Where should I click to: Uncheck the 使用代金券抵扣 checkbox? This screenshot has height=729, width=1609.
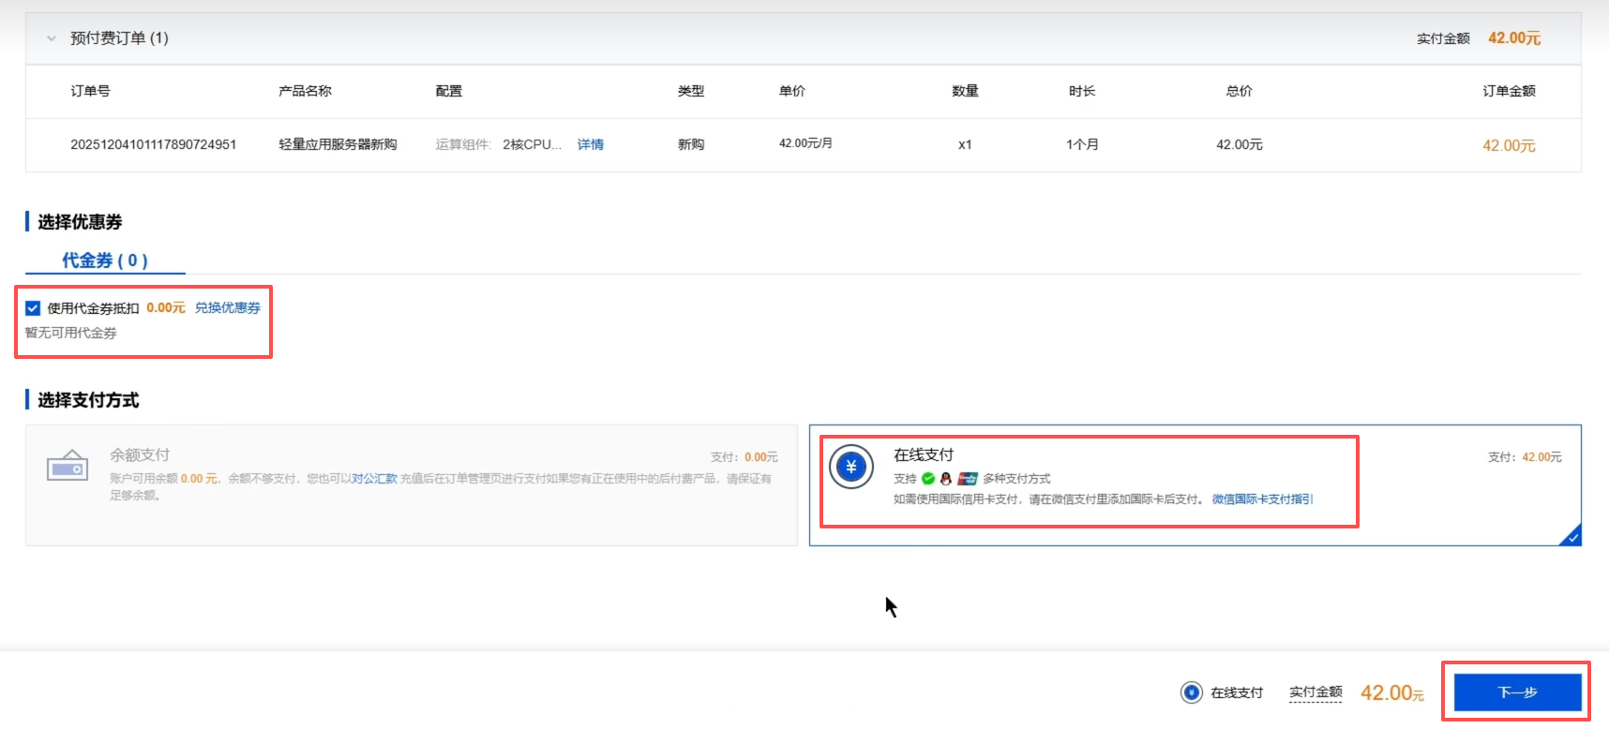point(33,308)
